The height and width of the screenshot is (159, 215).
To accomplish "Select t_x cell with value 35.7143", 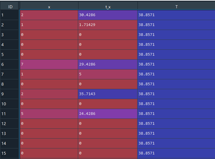I will click(107, 94).
